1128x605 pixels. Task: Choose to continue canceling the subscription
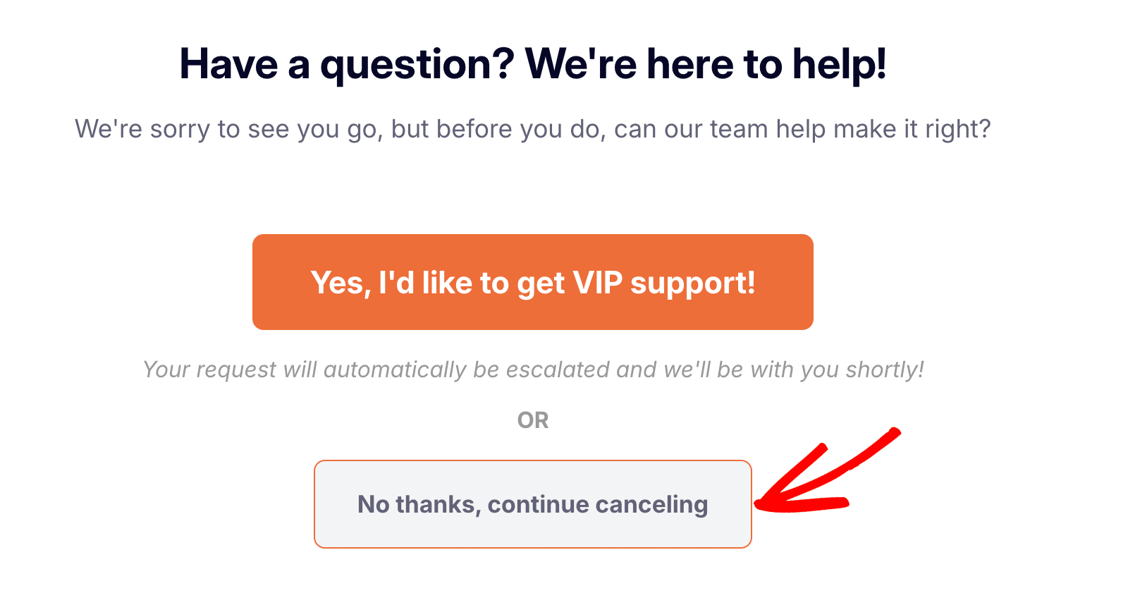[x=532, y=504]
